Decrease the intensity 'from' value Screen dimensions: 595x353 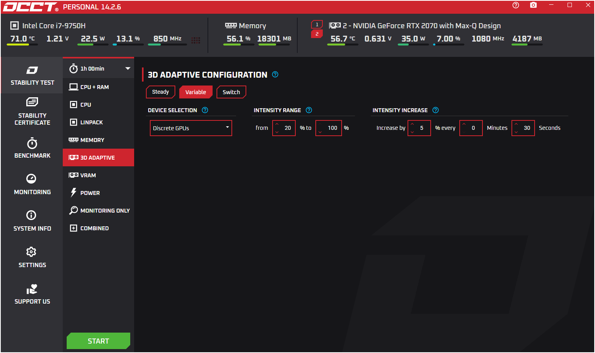click(277, 132)
